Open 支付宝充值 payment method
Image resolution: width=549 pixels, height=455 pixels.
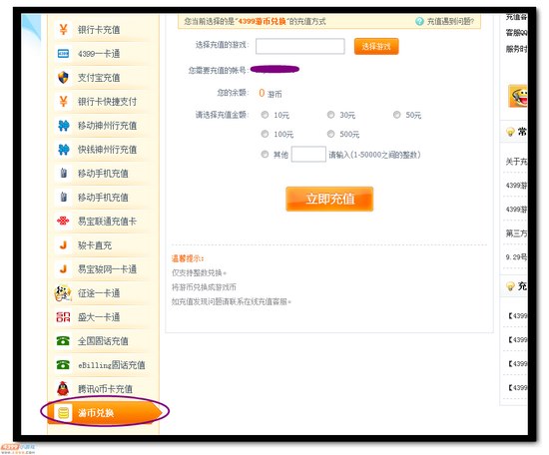click(103, 78)
